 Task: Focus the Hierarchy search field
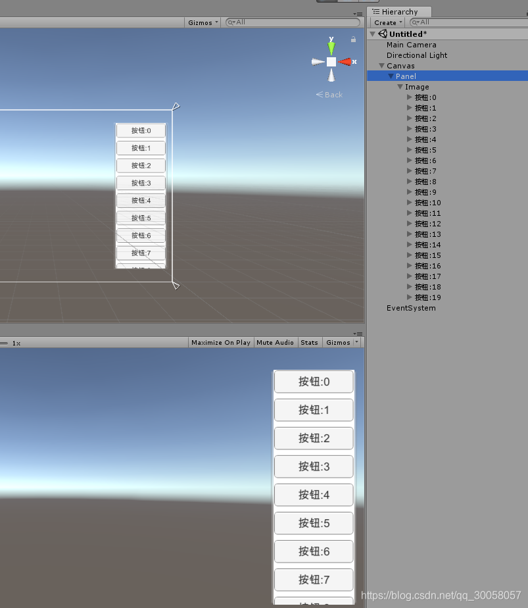tap(469, 22)
